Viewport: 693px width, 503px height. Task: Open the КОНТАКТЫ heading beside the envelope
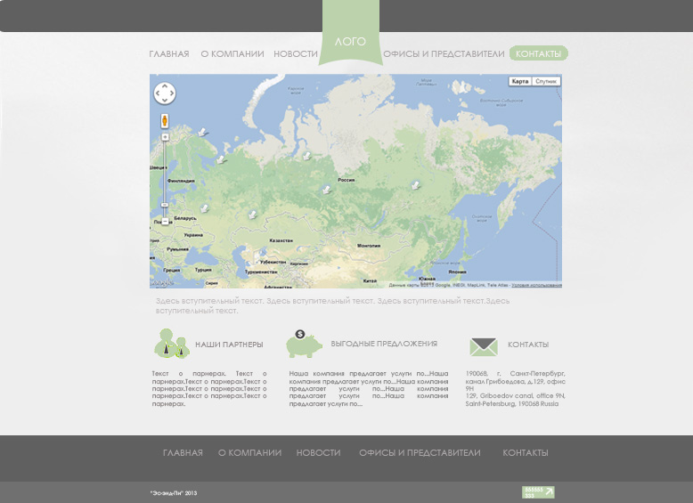tap(528, 345)
